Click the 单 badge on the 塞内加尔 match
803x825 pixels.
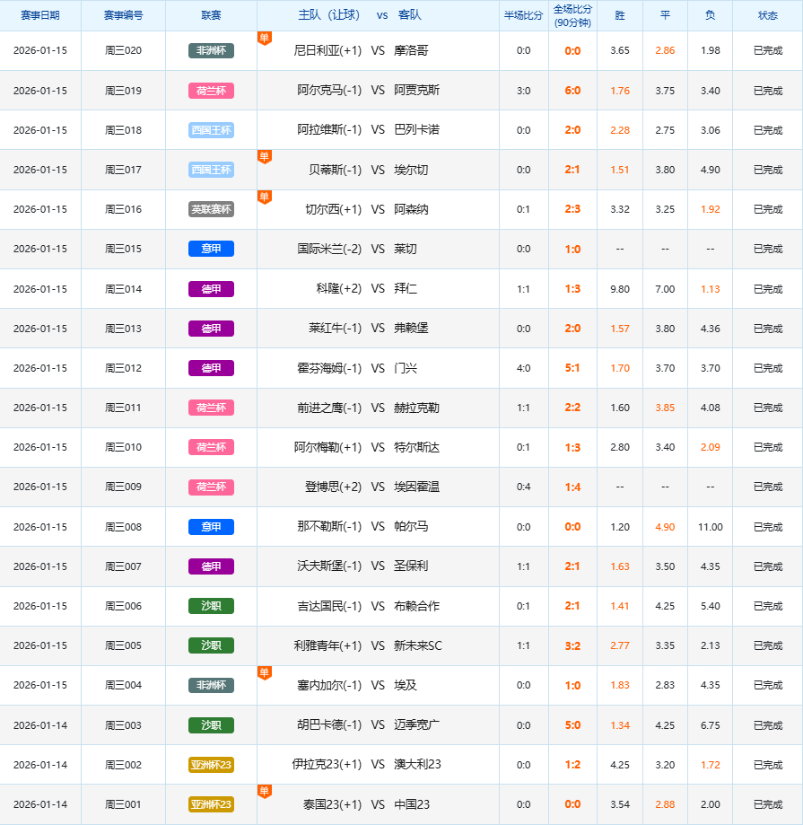[264, 672]
